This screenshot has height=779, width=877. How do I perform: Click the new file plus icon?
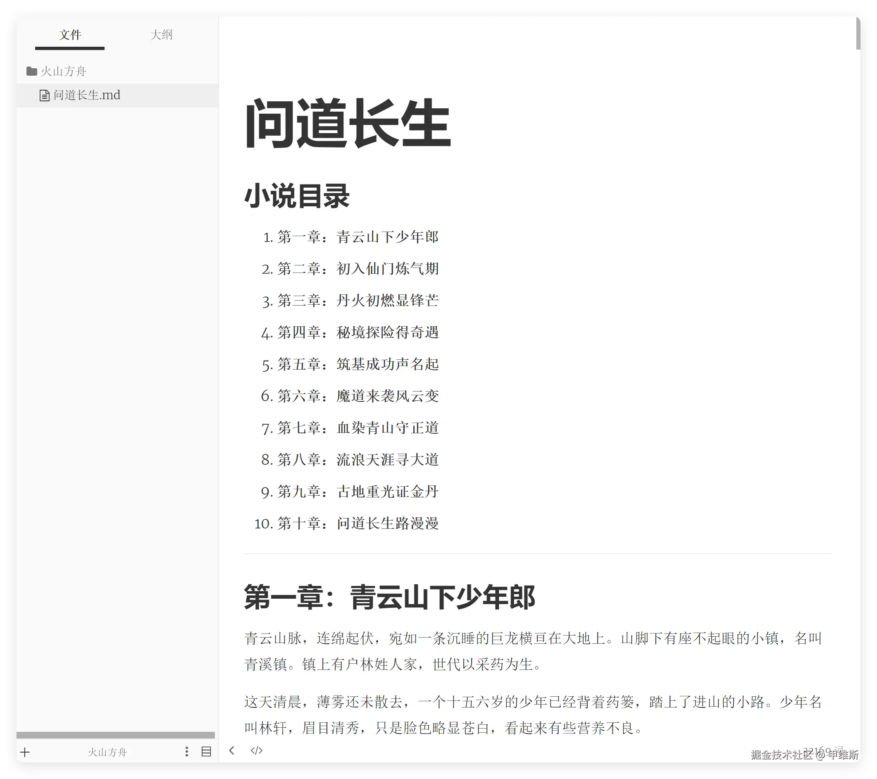coord(25,752)
